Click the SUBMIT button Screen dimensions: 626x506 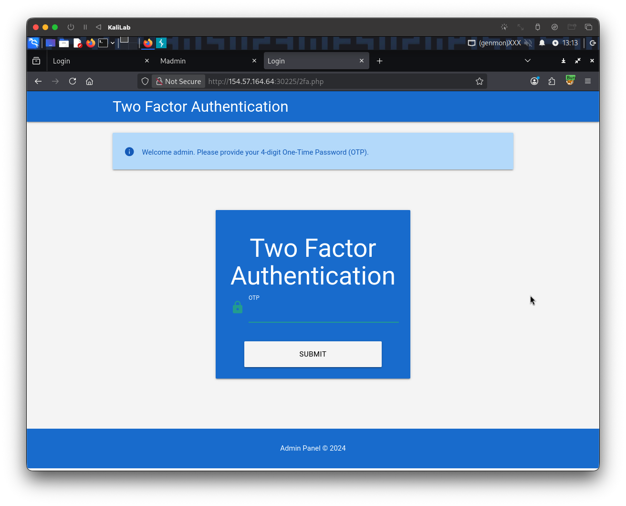[313, 354]
